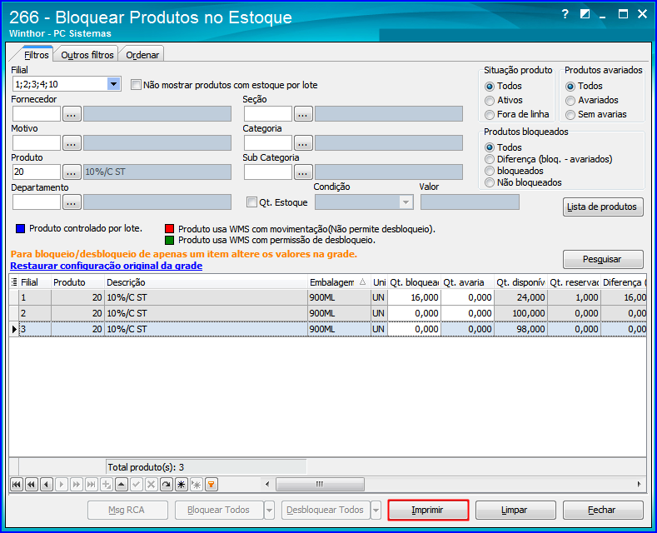Jump forward a page with double-right arrows
The width and height of the screenshot is (657, 533).
[x=77, y=485]
